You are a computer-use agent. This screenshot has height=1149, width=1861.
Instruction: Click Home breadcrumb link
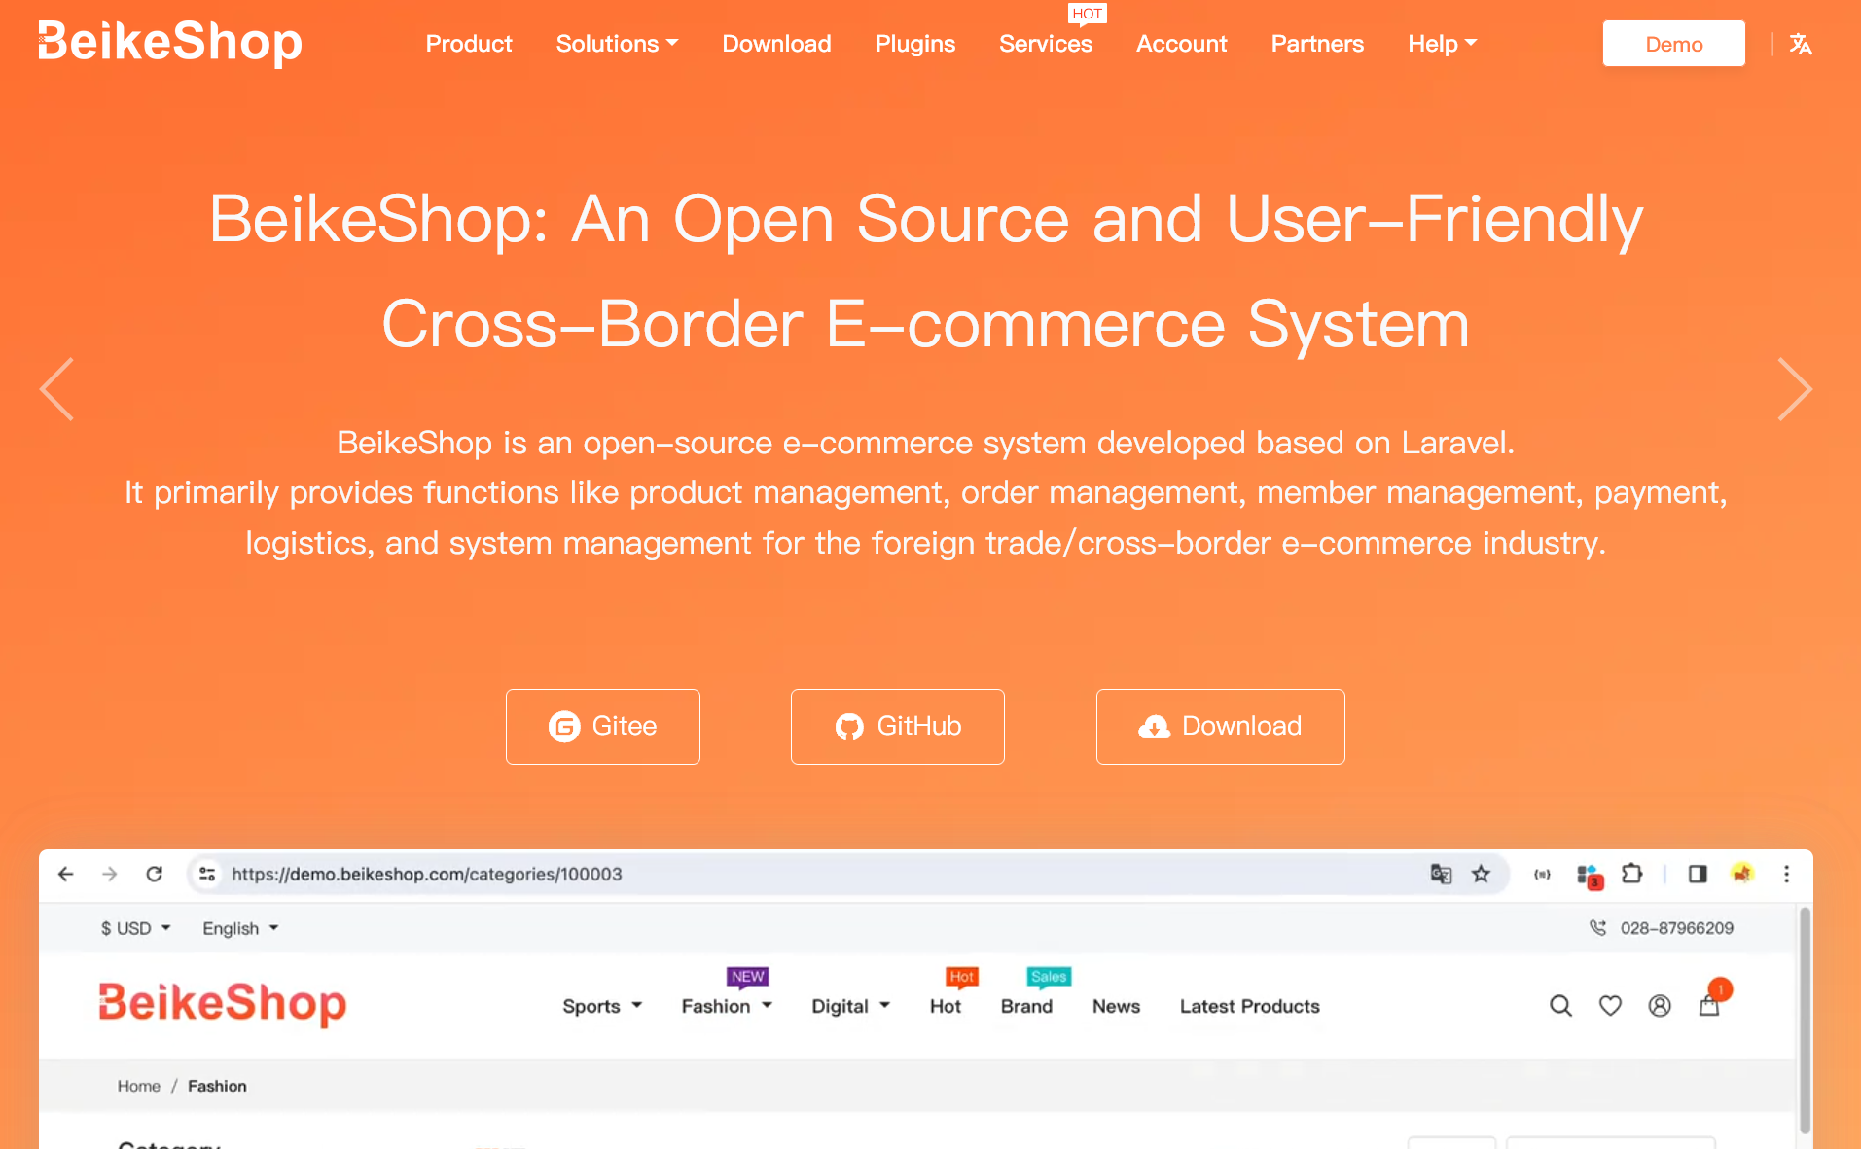point(138,1086)
